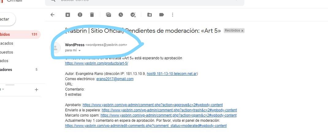This screenshot has height=134, width=328.
Task: Open the edit-comments.php moderation panel link
Action: 146,126
